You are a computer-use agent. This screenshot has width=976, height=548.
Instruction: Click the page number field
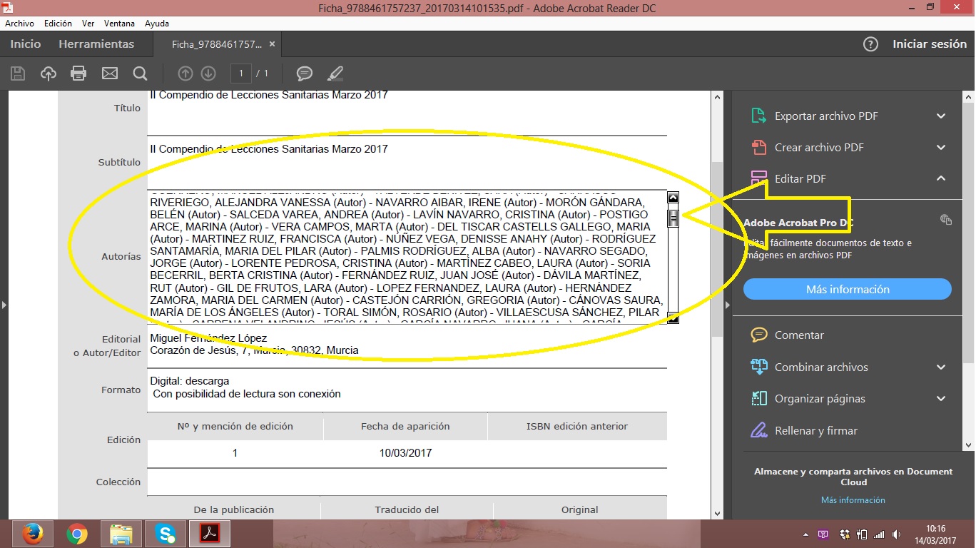(x=241, y=73)
